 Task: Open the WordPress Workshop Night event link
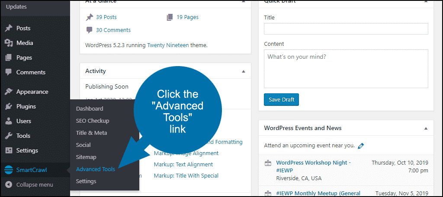pyautogui.click(x=314, y=166)
